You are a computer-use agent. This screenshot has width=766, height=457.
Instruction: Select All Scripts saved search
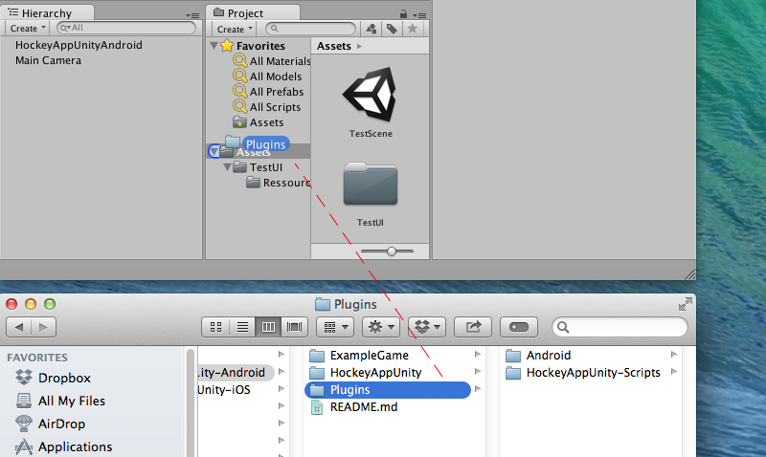click(x=267, y=107)
